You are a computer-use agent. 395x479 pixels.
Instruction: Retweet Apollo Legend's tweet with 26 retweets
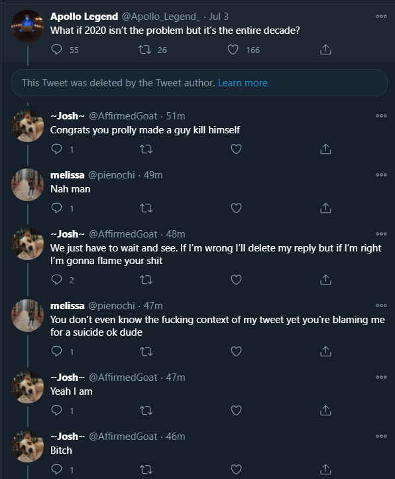144,50
